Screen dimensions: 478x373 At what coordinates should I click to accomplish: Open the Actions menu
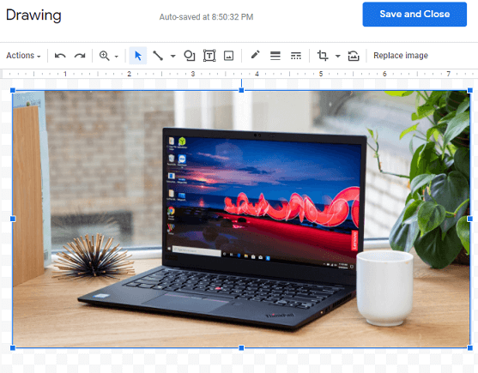[x=23, y=56]
